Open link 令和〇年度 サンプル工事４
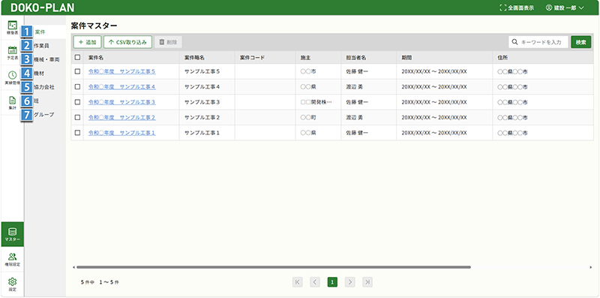 coord(122,87)
